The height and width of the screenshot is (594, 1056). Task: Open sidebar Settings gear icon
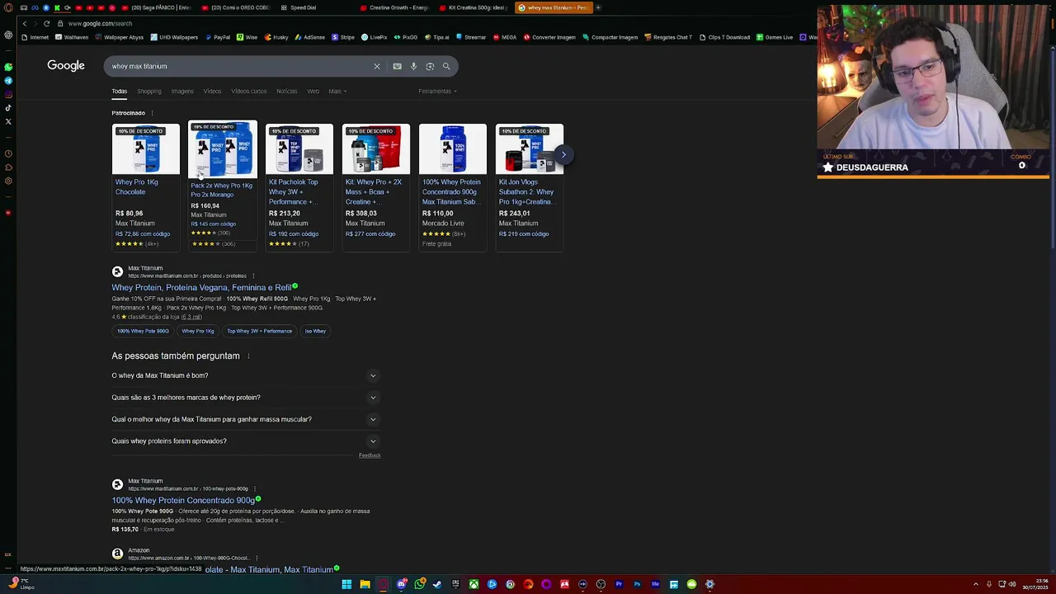8,181
